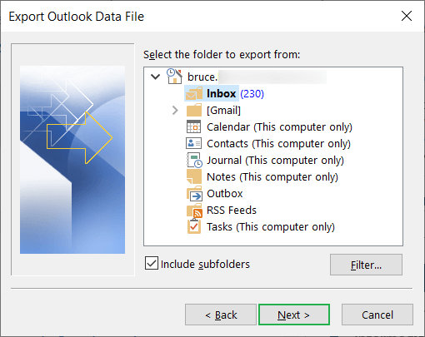Click the Inbox envelope folder icon
This screenshot has height=337, width=425.
coord(194,93)
